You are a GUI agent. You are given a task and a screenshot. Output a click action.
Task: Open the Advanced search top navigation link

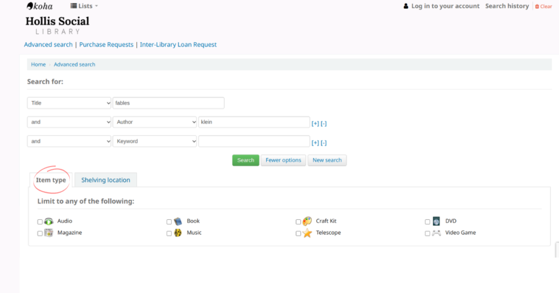(x=48, y=45)
